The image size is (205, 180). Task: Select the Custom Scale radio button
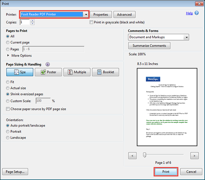(x=8, y=101)
